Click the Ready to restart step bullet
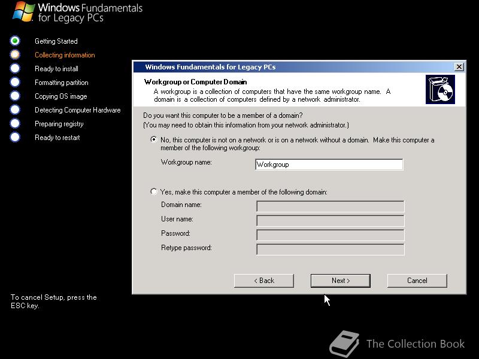479x359 pixels. (15, 137)
